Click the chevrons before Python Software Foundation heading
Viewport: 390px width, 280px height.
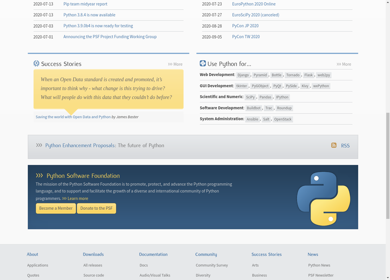[40, 176]
